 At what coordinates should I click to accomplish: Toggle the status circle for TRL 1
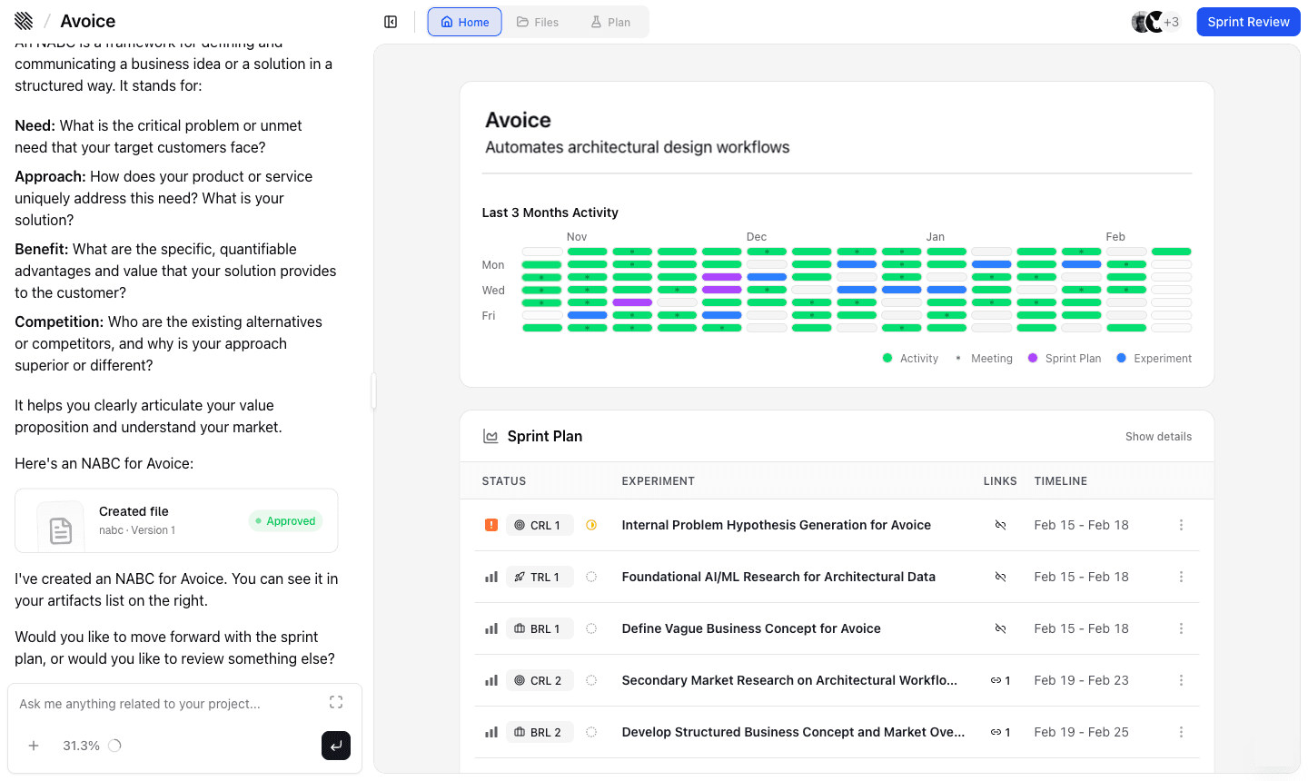coord(591,577)
